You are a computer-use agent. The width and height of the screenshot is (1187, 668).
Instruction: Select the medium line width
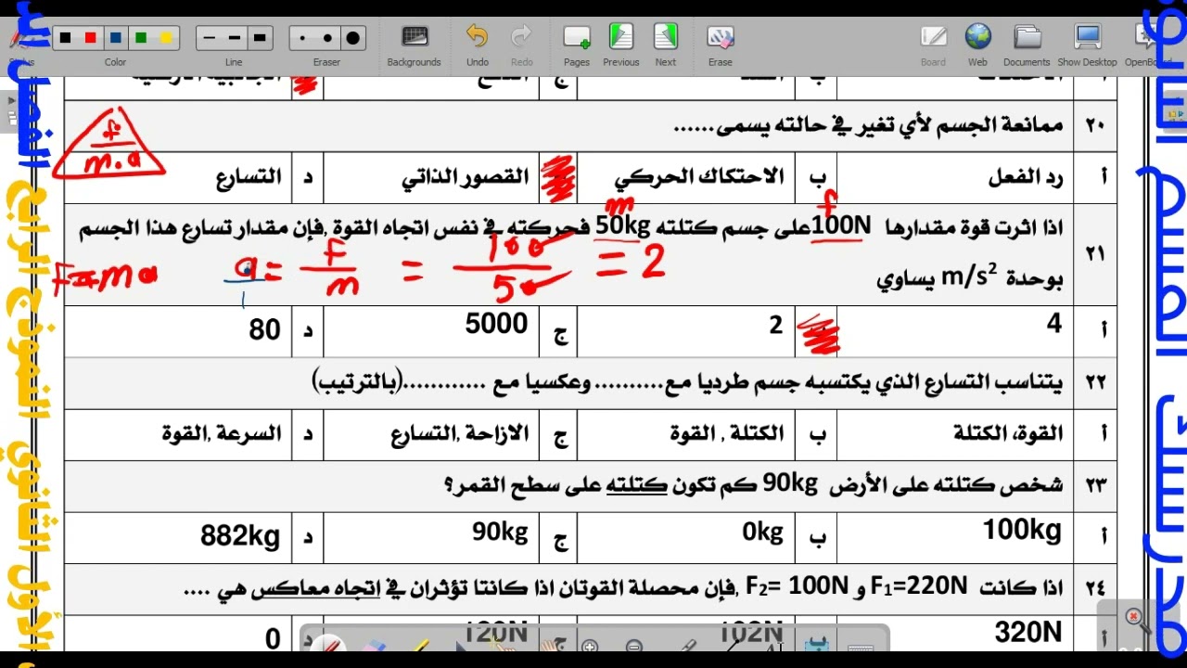[235, 38]
